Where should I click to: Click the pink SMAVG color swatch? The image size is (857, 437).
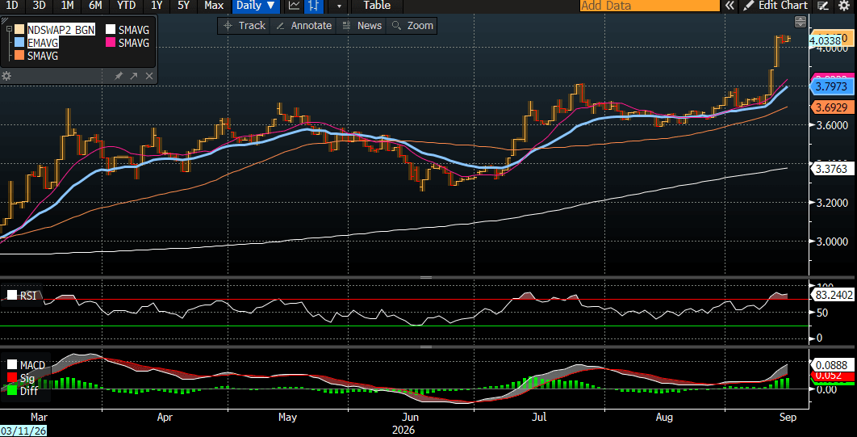tap(110, 43)
